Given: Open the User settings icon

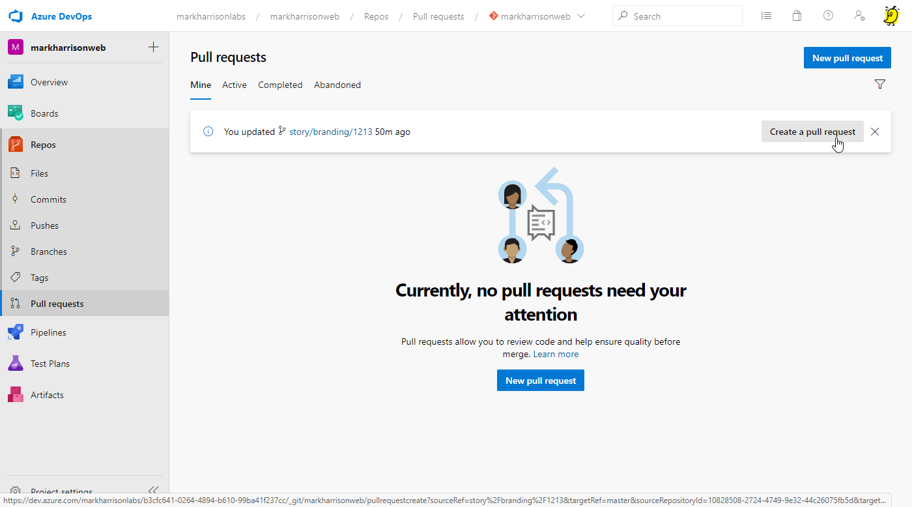Looking at the screenshot, I should tap(859, 16).
